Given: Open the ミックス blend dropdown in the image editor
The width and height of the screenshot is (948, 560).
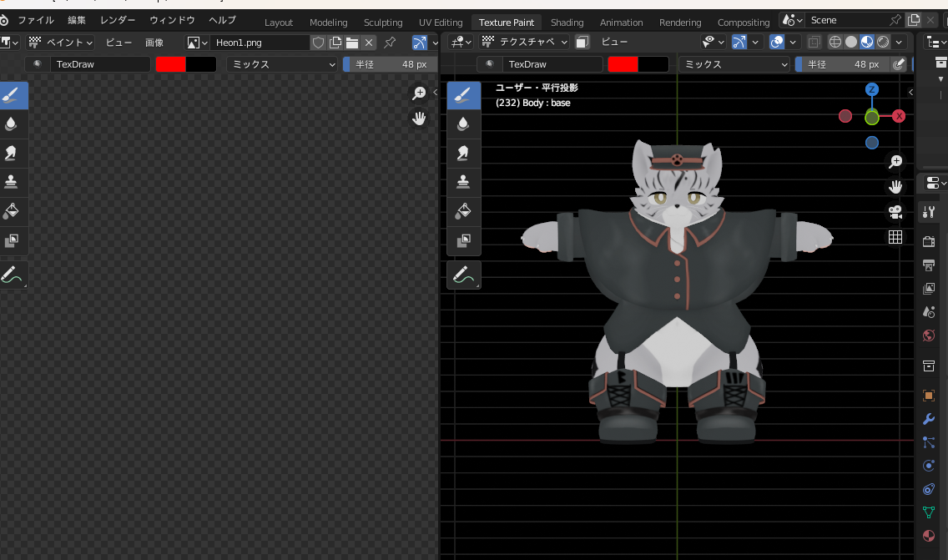Looking at the screenshot, I should 282,64.
